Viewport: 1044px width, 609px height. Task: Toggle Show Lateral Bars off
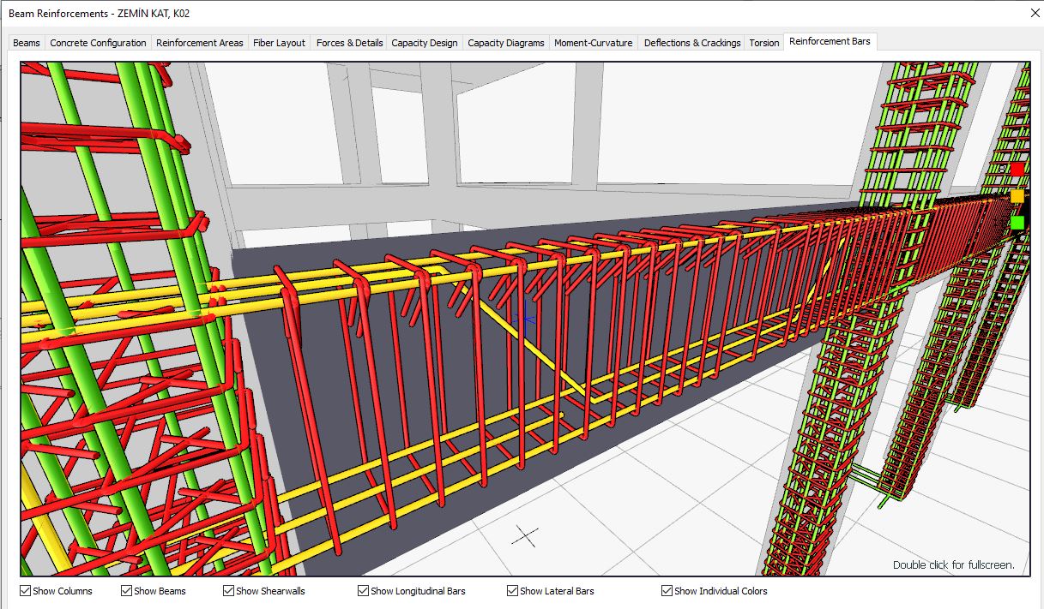click(511, 590)
